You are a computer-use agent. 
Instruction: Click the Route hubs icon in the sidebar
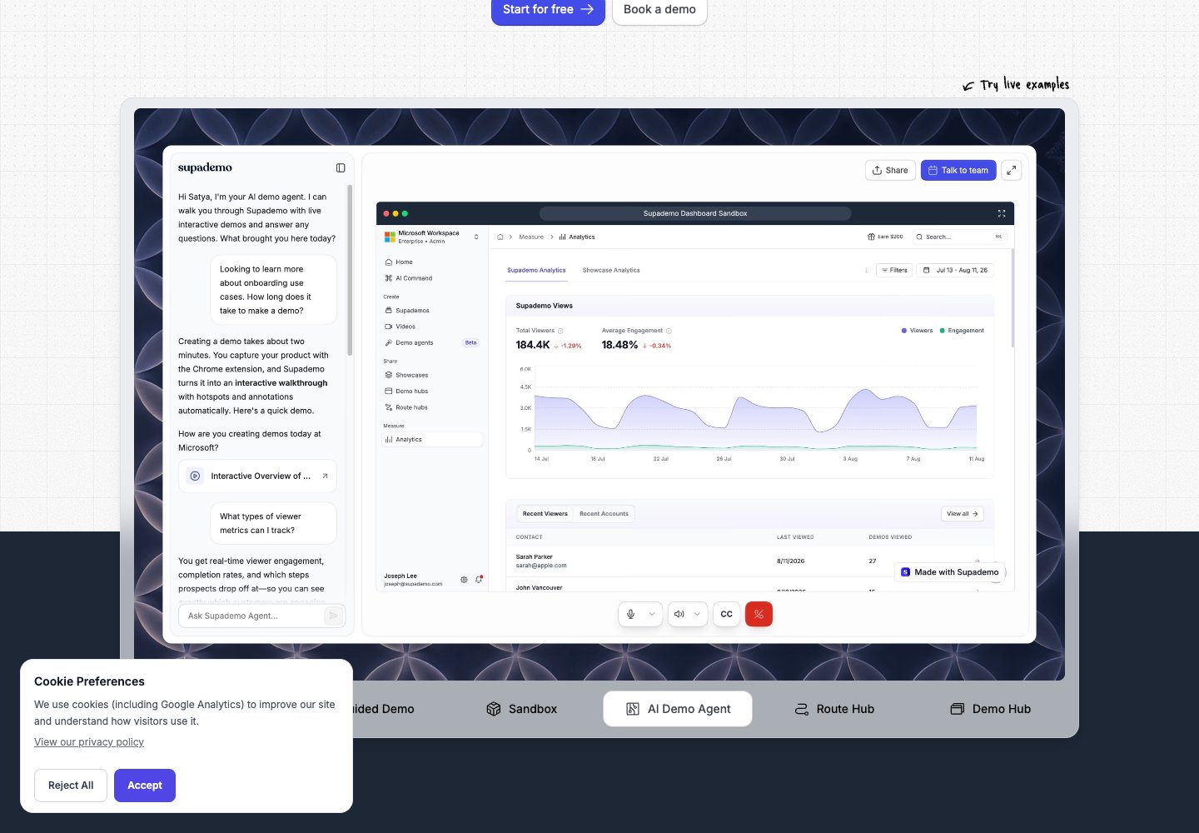pos(389,407)
